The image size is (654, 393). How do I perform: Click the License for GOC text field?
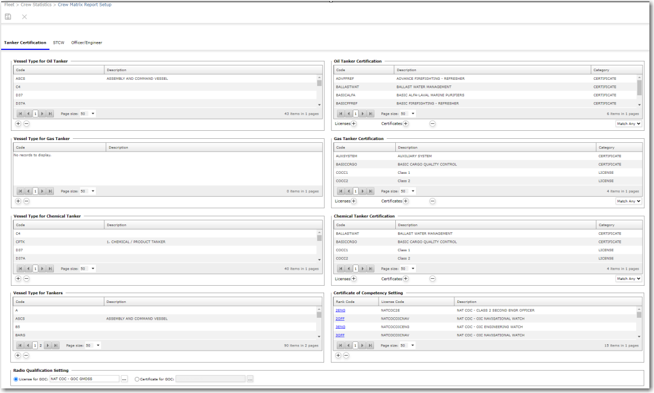[x=84, y=379]
